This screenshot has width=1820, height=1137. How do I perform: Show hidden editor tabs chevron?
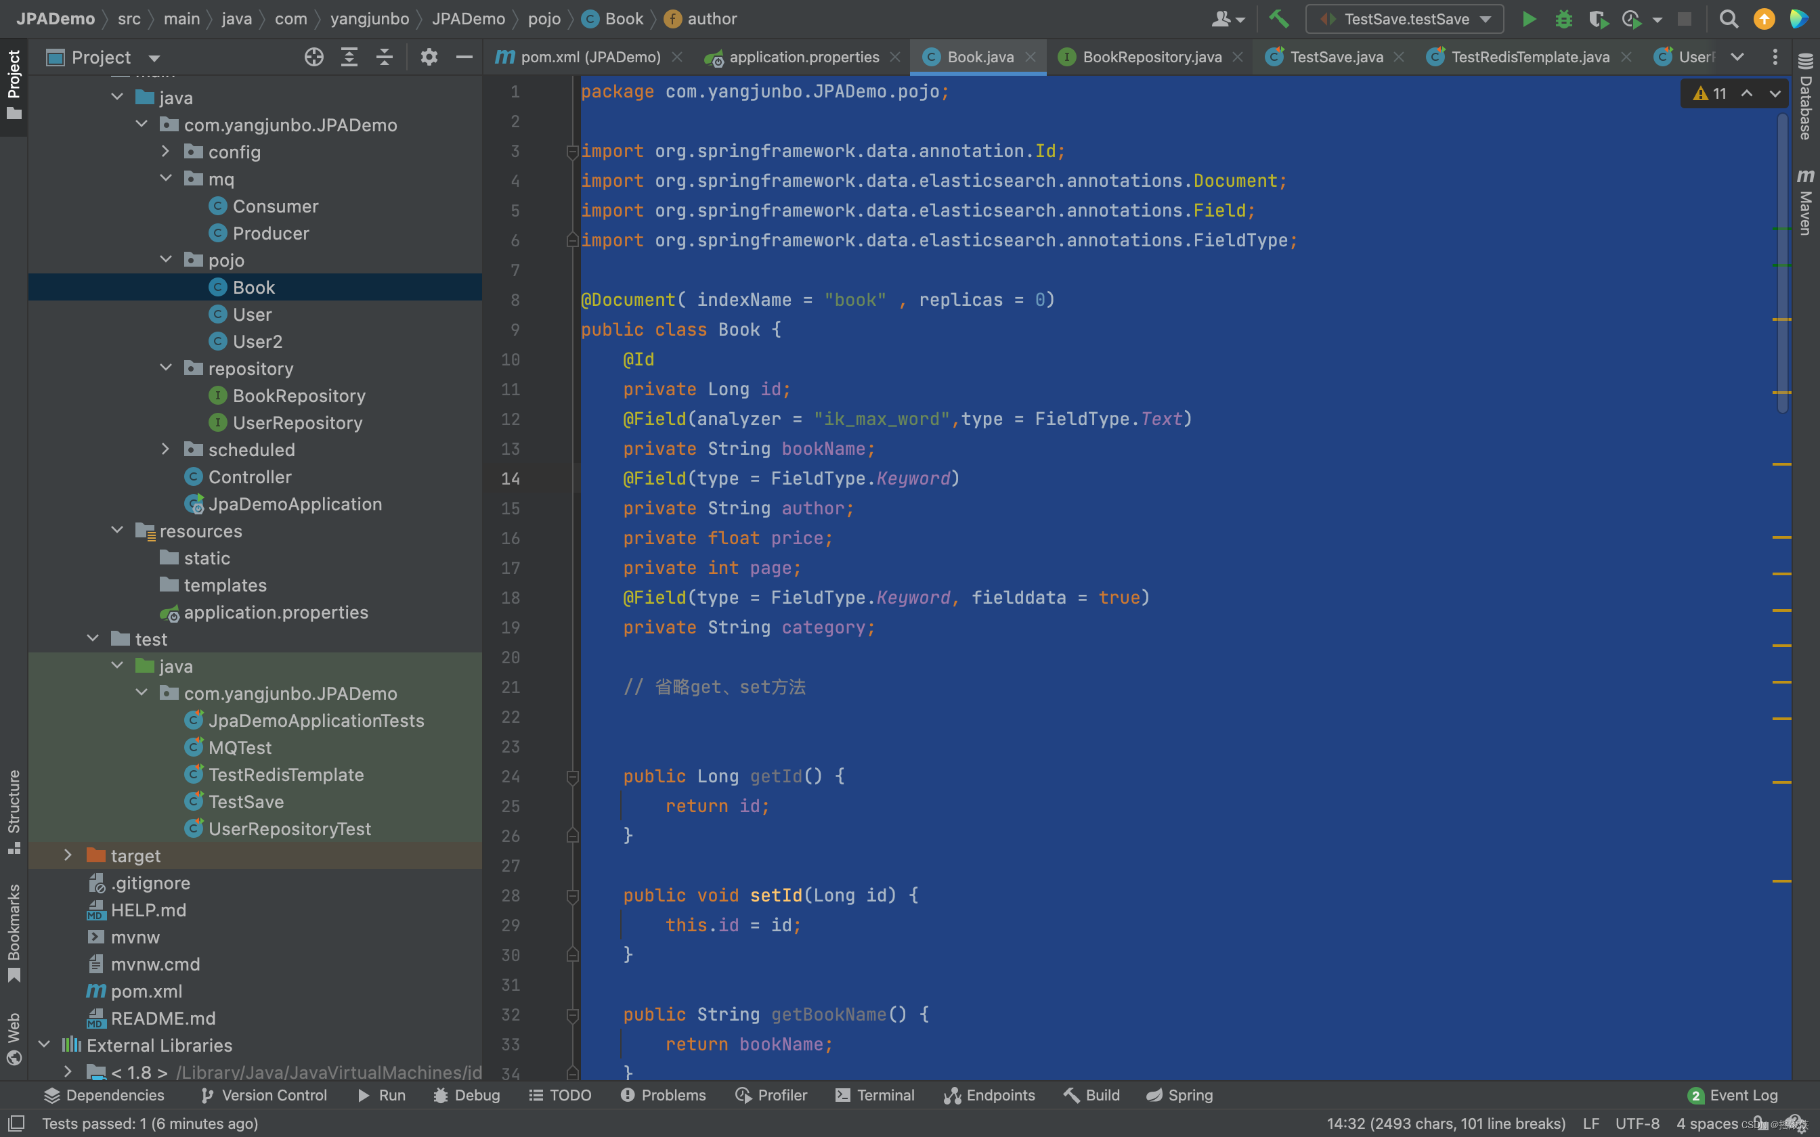(1738, 57)
